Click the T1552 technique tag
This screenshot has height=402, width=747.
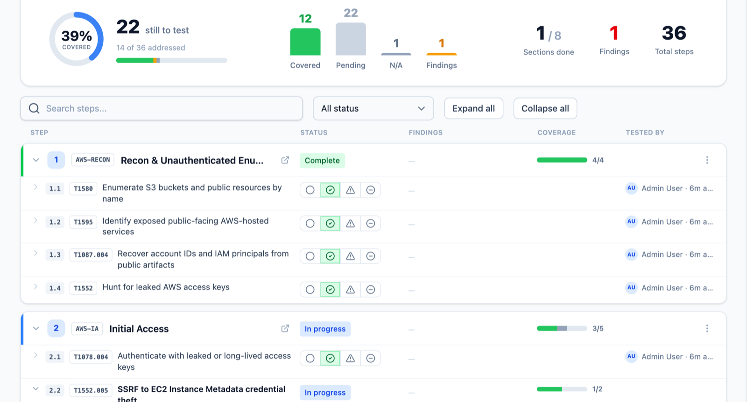point(84,289)
